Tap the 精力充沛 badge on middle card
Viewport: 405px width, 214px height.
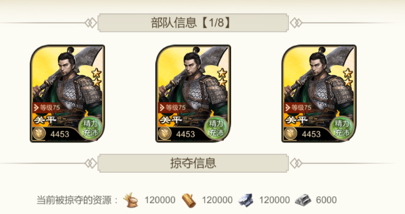pyautogui.click(x=216, y=128)
